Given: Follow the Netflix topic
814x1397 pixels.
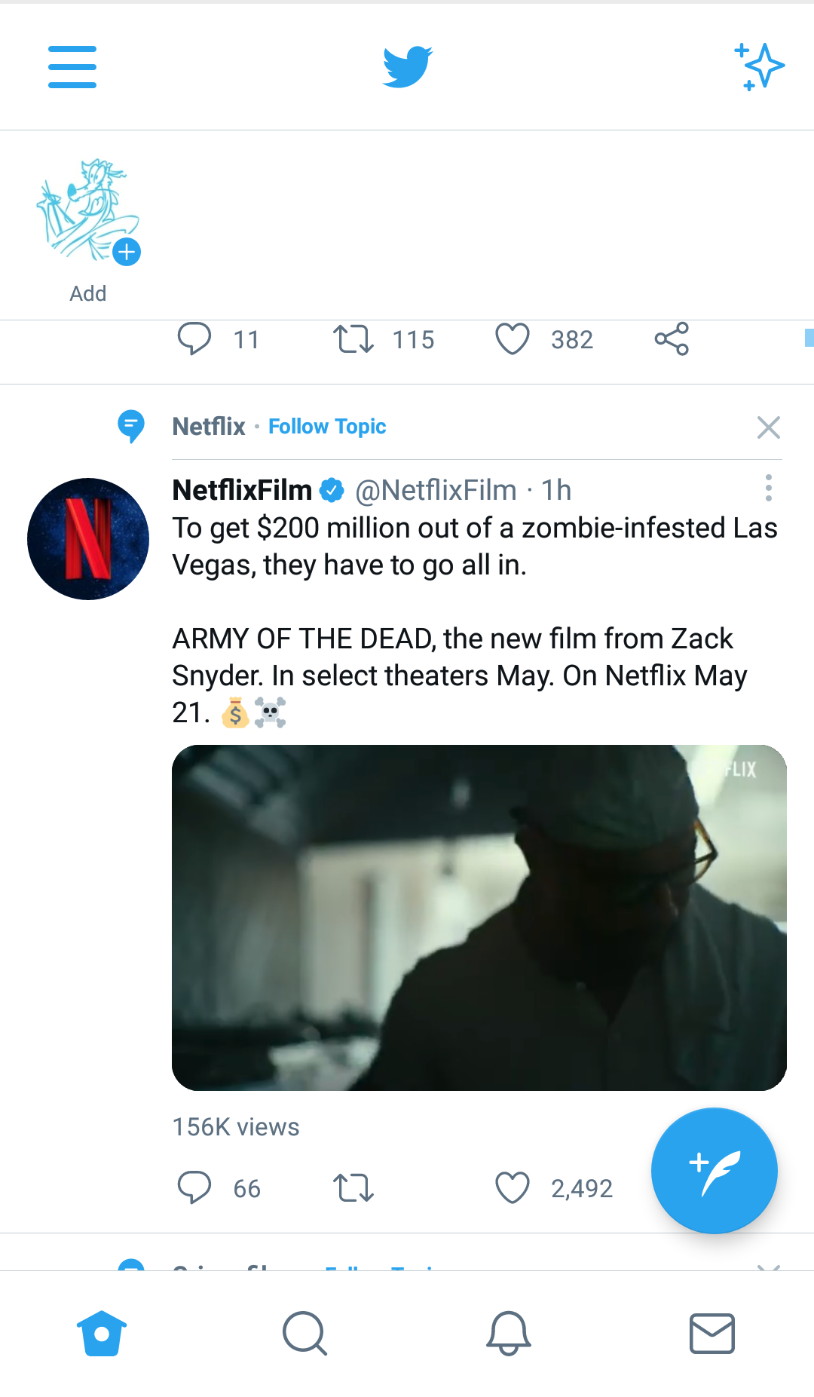Looking at the screenshot, I should click(x=327, y=427).
